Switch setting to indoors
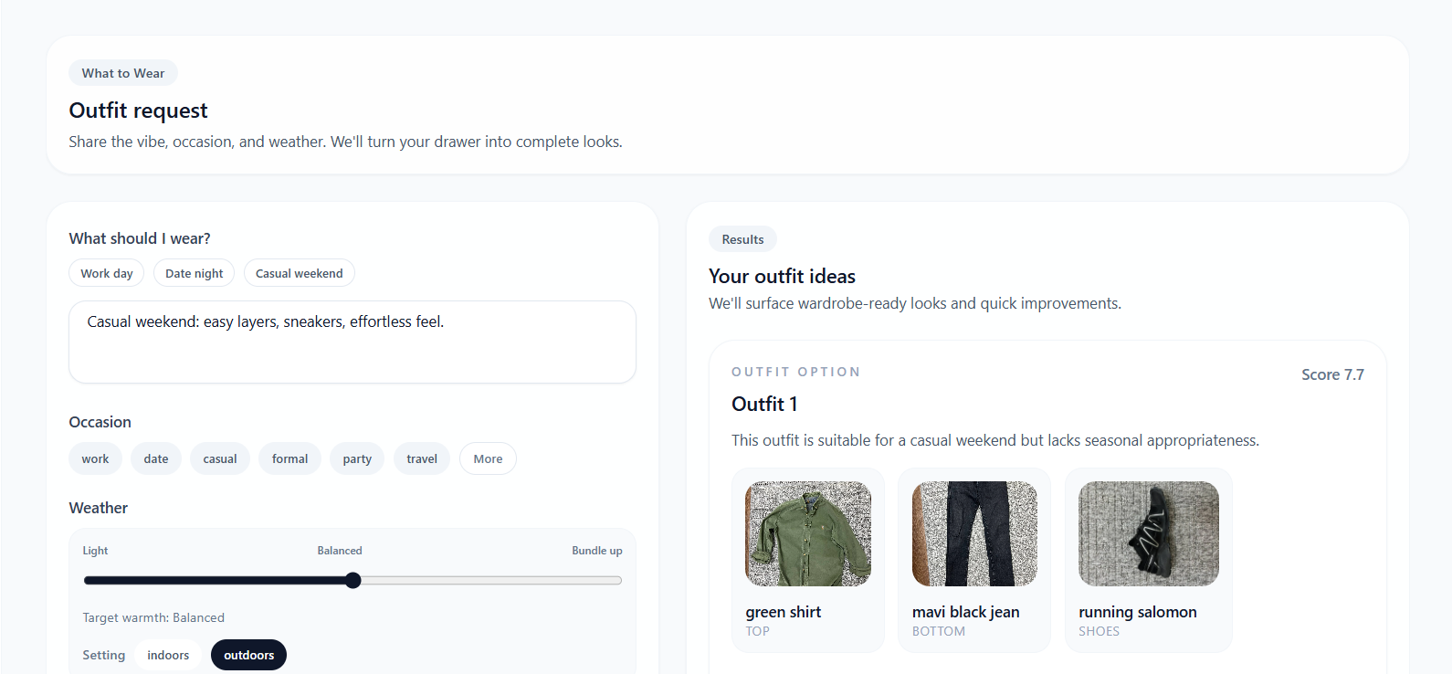The height and width of the screenshot is (674, 1452). [x=168, y=655]
